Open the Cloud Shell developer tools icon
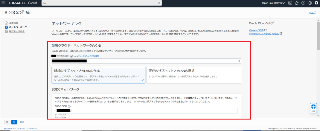 [290, 3]
